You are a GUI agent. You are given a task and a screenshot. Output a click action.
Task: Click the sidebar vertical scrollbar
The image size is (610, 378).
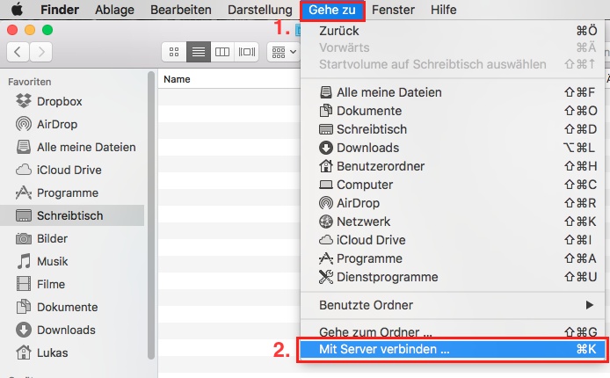pos(151,214)
